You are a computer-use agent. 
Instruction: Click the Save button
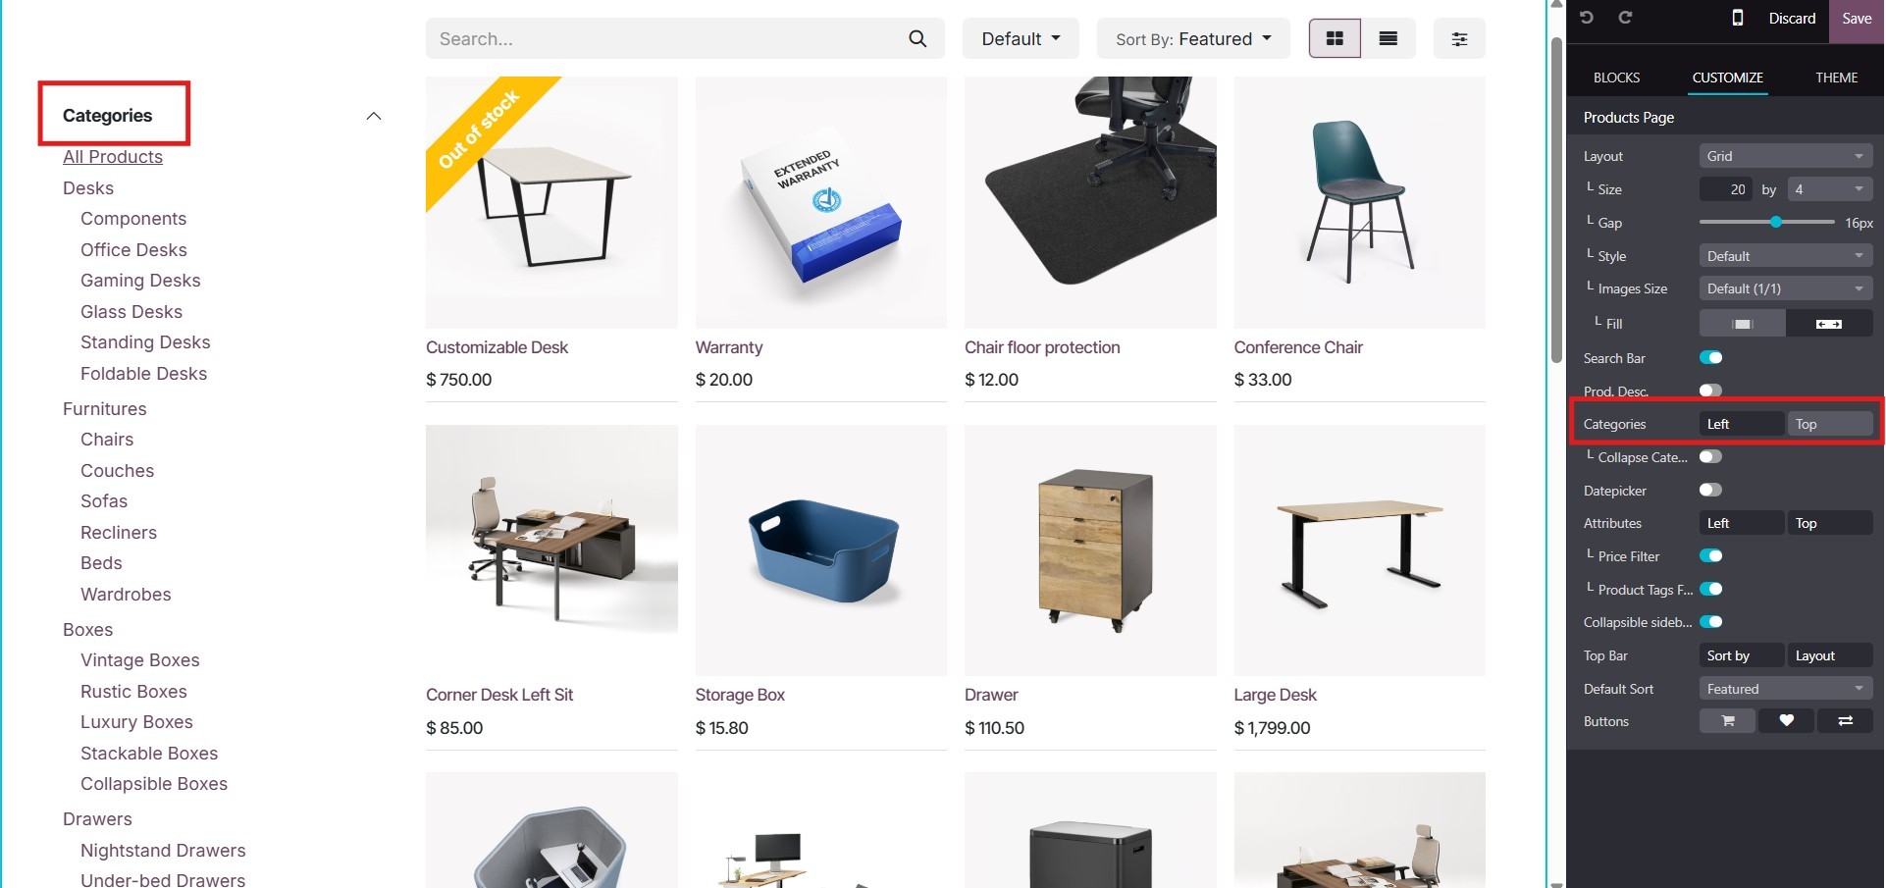[1857, 19]
